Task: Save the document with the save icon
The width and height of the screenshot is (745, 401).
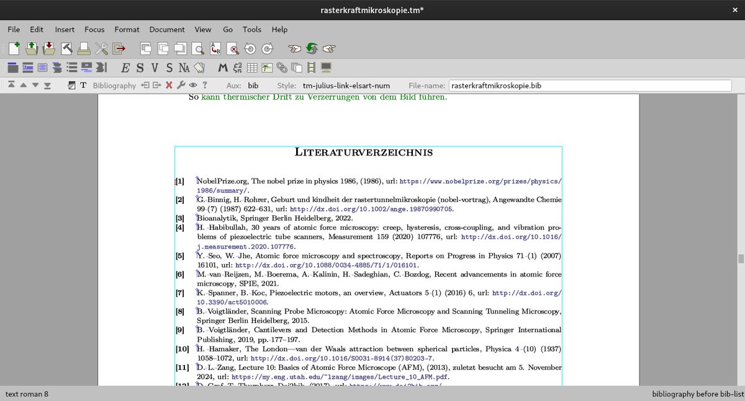Action: [49, 48]
